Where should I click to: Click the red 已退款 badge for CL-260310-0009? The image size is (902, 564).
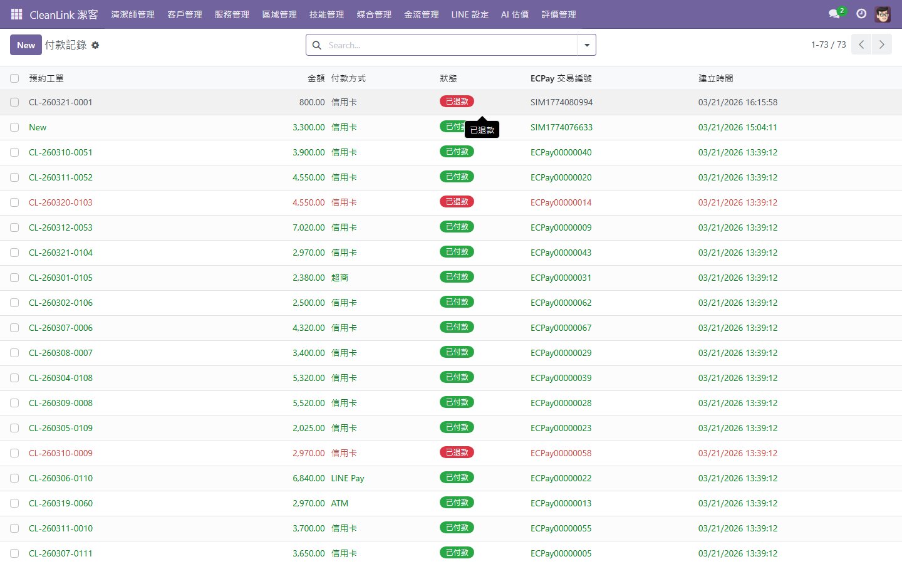pos(457,452)
